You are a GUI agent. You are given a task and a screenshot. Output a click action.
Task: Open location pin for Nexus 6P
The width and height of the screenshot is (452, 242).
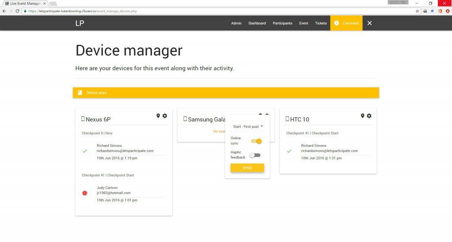coord(158,115)
